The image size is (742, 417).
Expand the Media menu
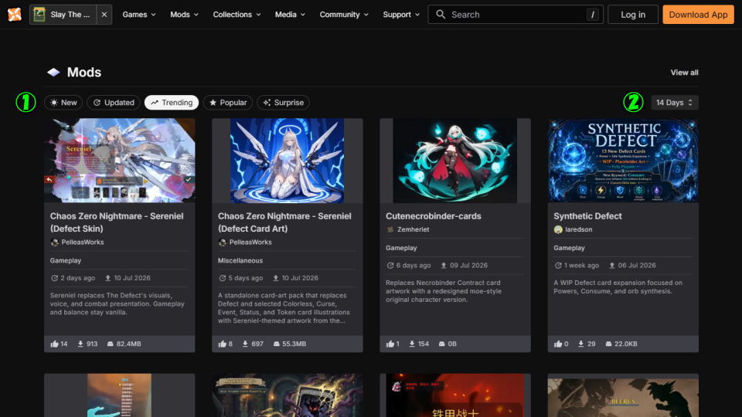coord(290,15)
